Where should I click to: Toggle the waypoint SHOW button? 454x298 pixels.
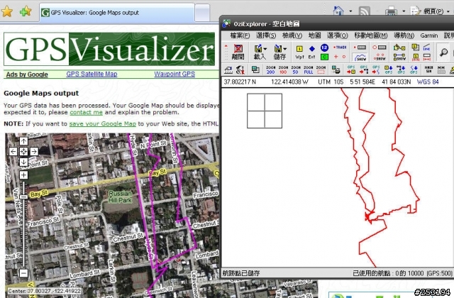click(399, 57)
